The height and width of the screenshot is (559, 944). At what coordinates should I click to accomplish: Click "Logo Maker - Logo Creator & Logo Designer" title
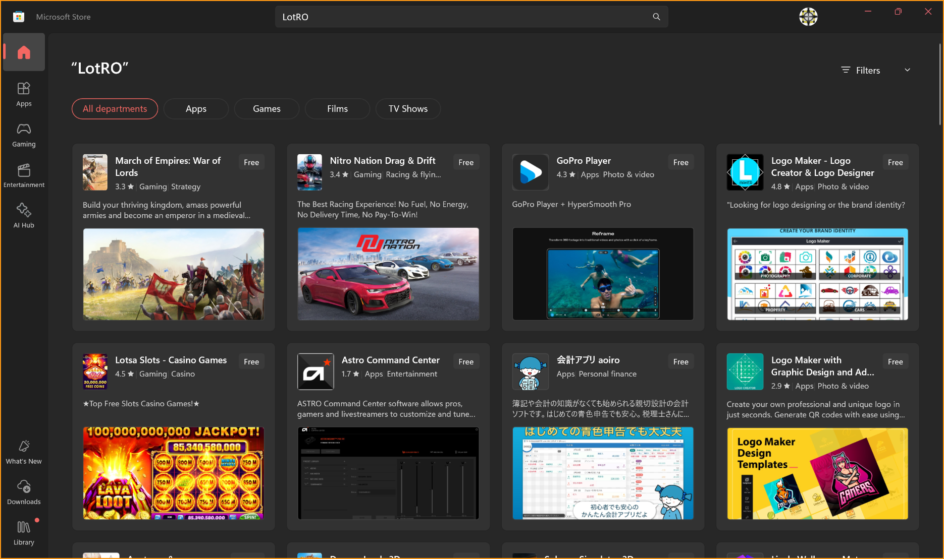[822, 167]
